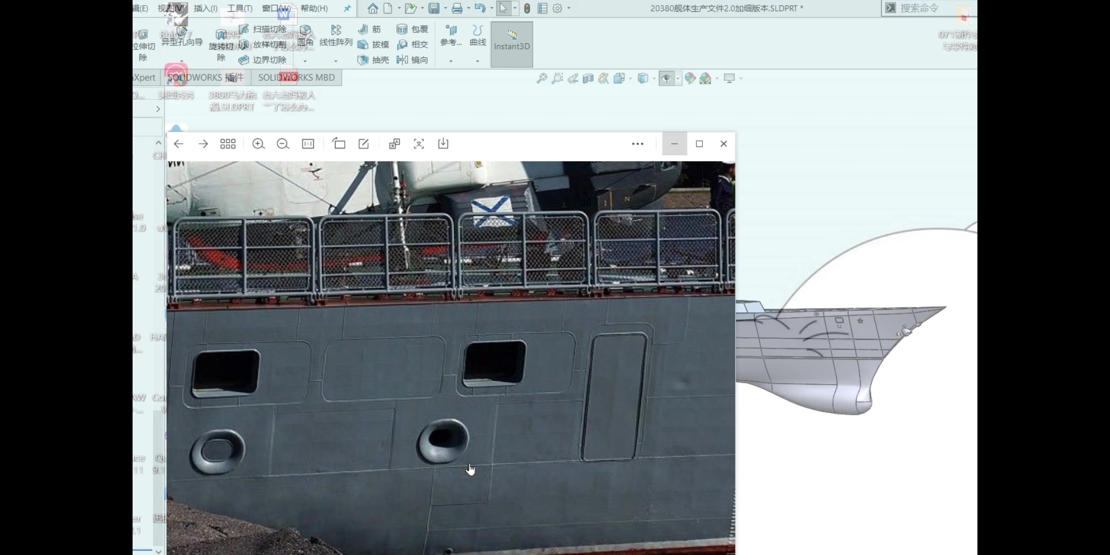The height and width of the screenshot is (555, 1110).
Task: Toggle the Instant3D button
Action: click(512, 44)
